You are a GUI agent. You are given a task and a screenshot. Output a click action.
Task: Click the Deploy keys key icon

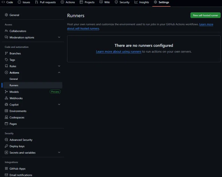pyautogui.click(x=6, y=146)
